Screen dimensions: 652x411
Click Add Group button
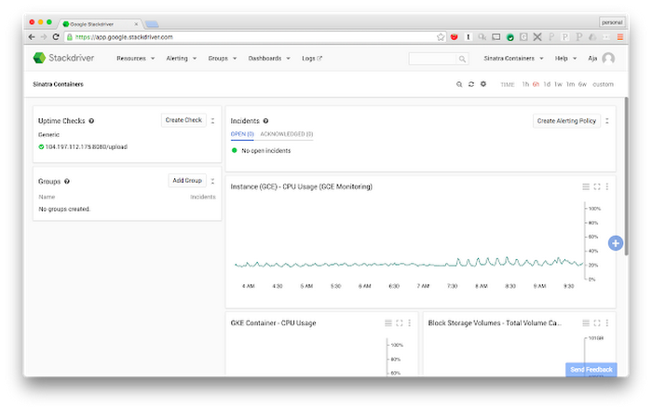coord(187,181)
